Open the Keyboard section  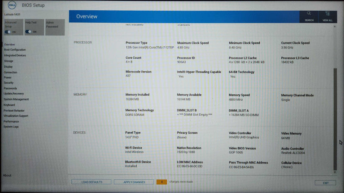[x=9, y=105]
